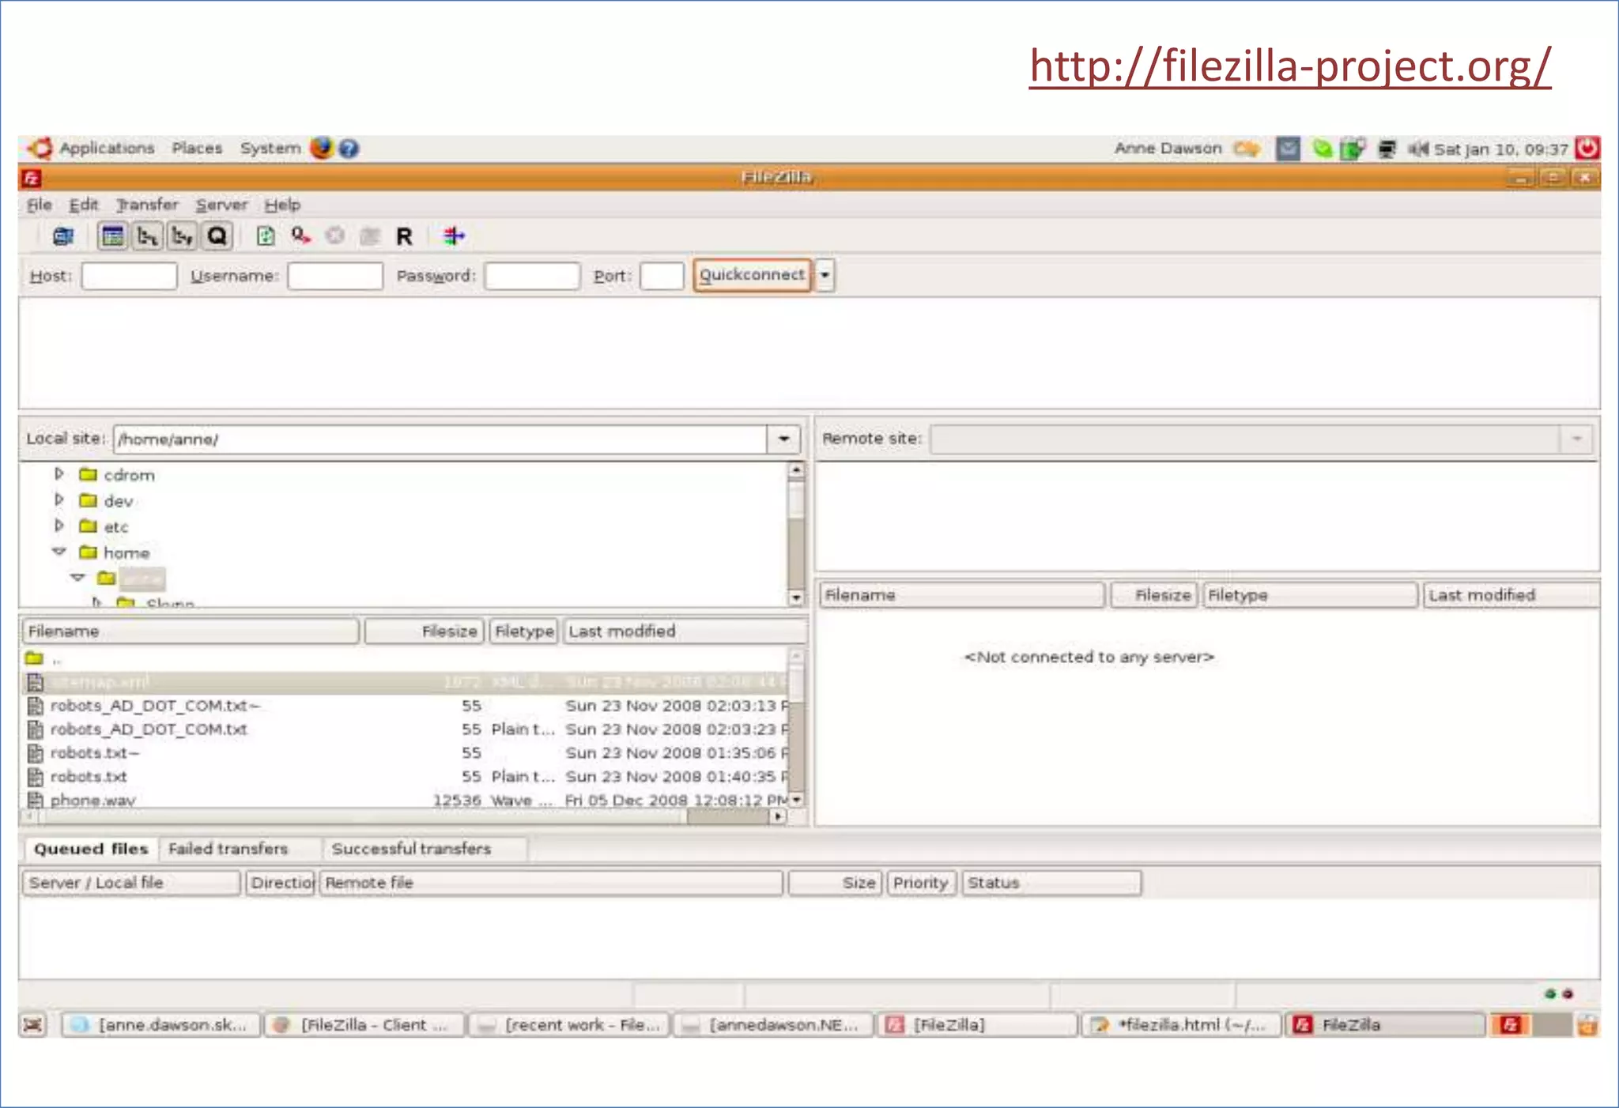Open the Server menu

221,205
